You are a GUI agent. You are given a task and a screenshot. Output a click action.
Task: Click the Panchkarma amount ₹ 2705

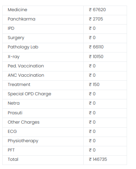coord(96,19)
